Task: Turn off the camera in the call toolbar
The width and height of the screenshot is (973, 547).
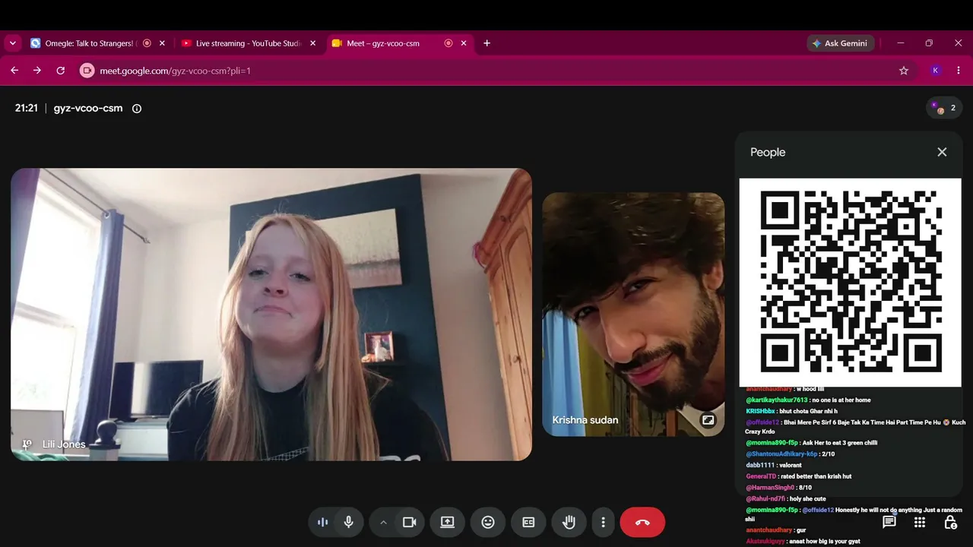Action: (x=409, y=522)
